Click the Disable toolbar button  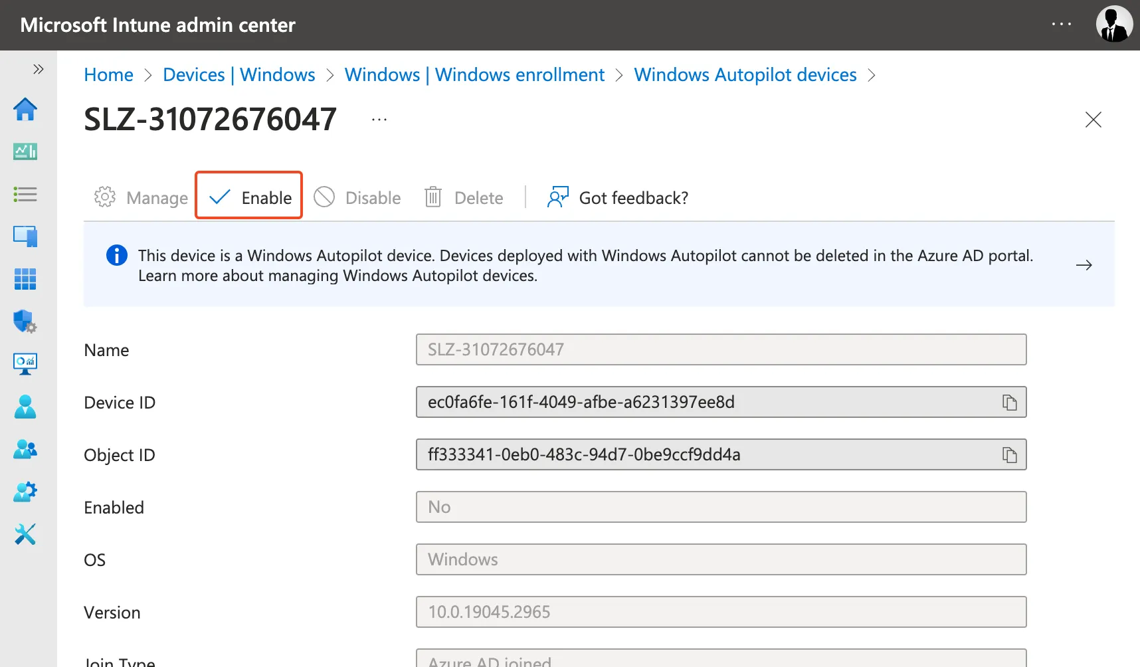pos(357,197)
